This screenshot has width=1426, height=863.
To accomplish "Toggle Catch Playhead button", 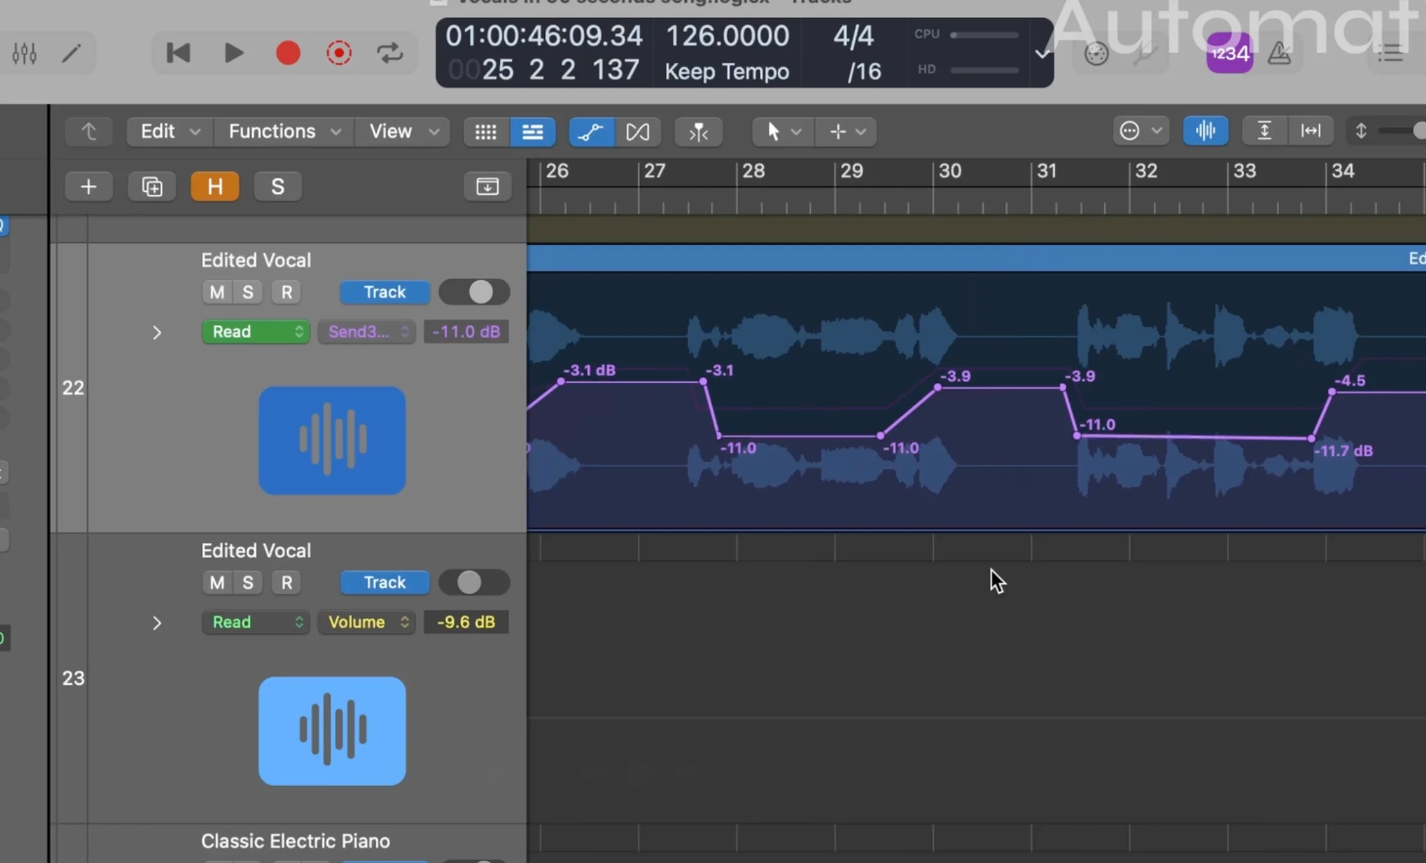I will (x=699, y=132).
